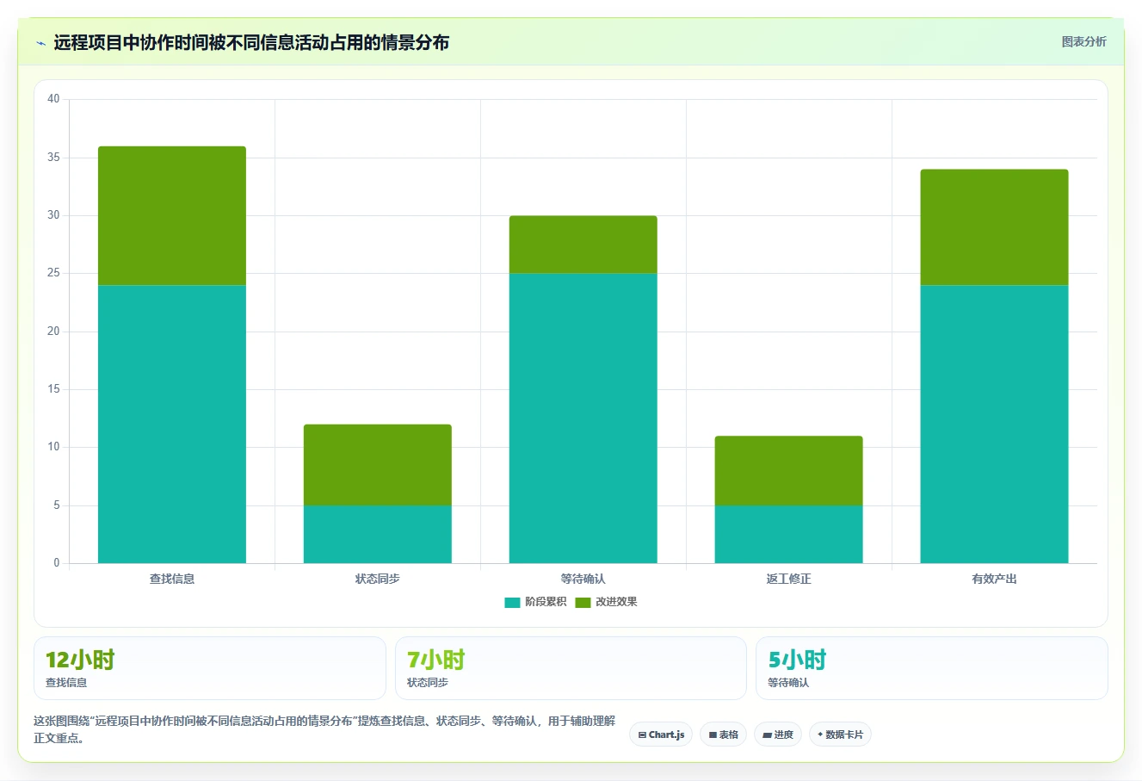1142x781 pixels.
Task: Open the 12小时 查找信息 stat card
Action: tap(210, 668)
